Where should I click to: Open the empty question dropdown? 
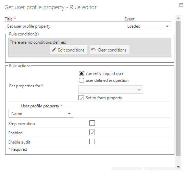pyautogui.click(x=111, y=89)
